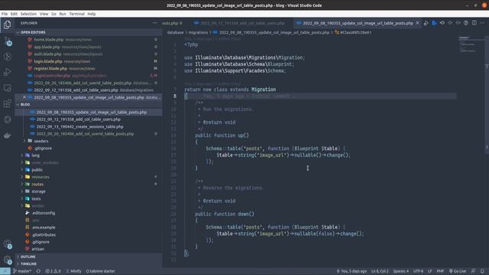Open the View menu
Screen dimensions: 489x275
[x=44, y=14]
